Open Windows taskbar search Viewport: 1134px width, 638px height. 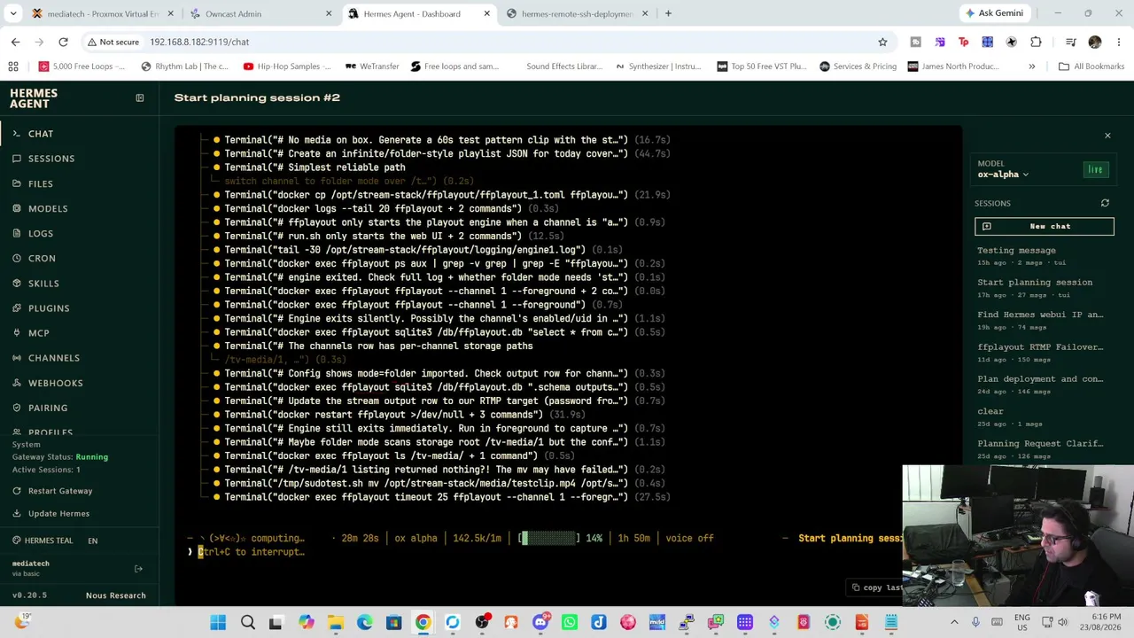tap(247, 623)
